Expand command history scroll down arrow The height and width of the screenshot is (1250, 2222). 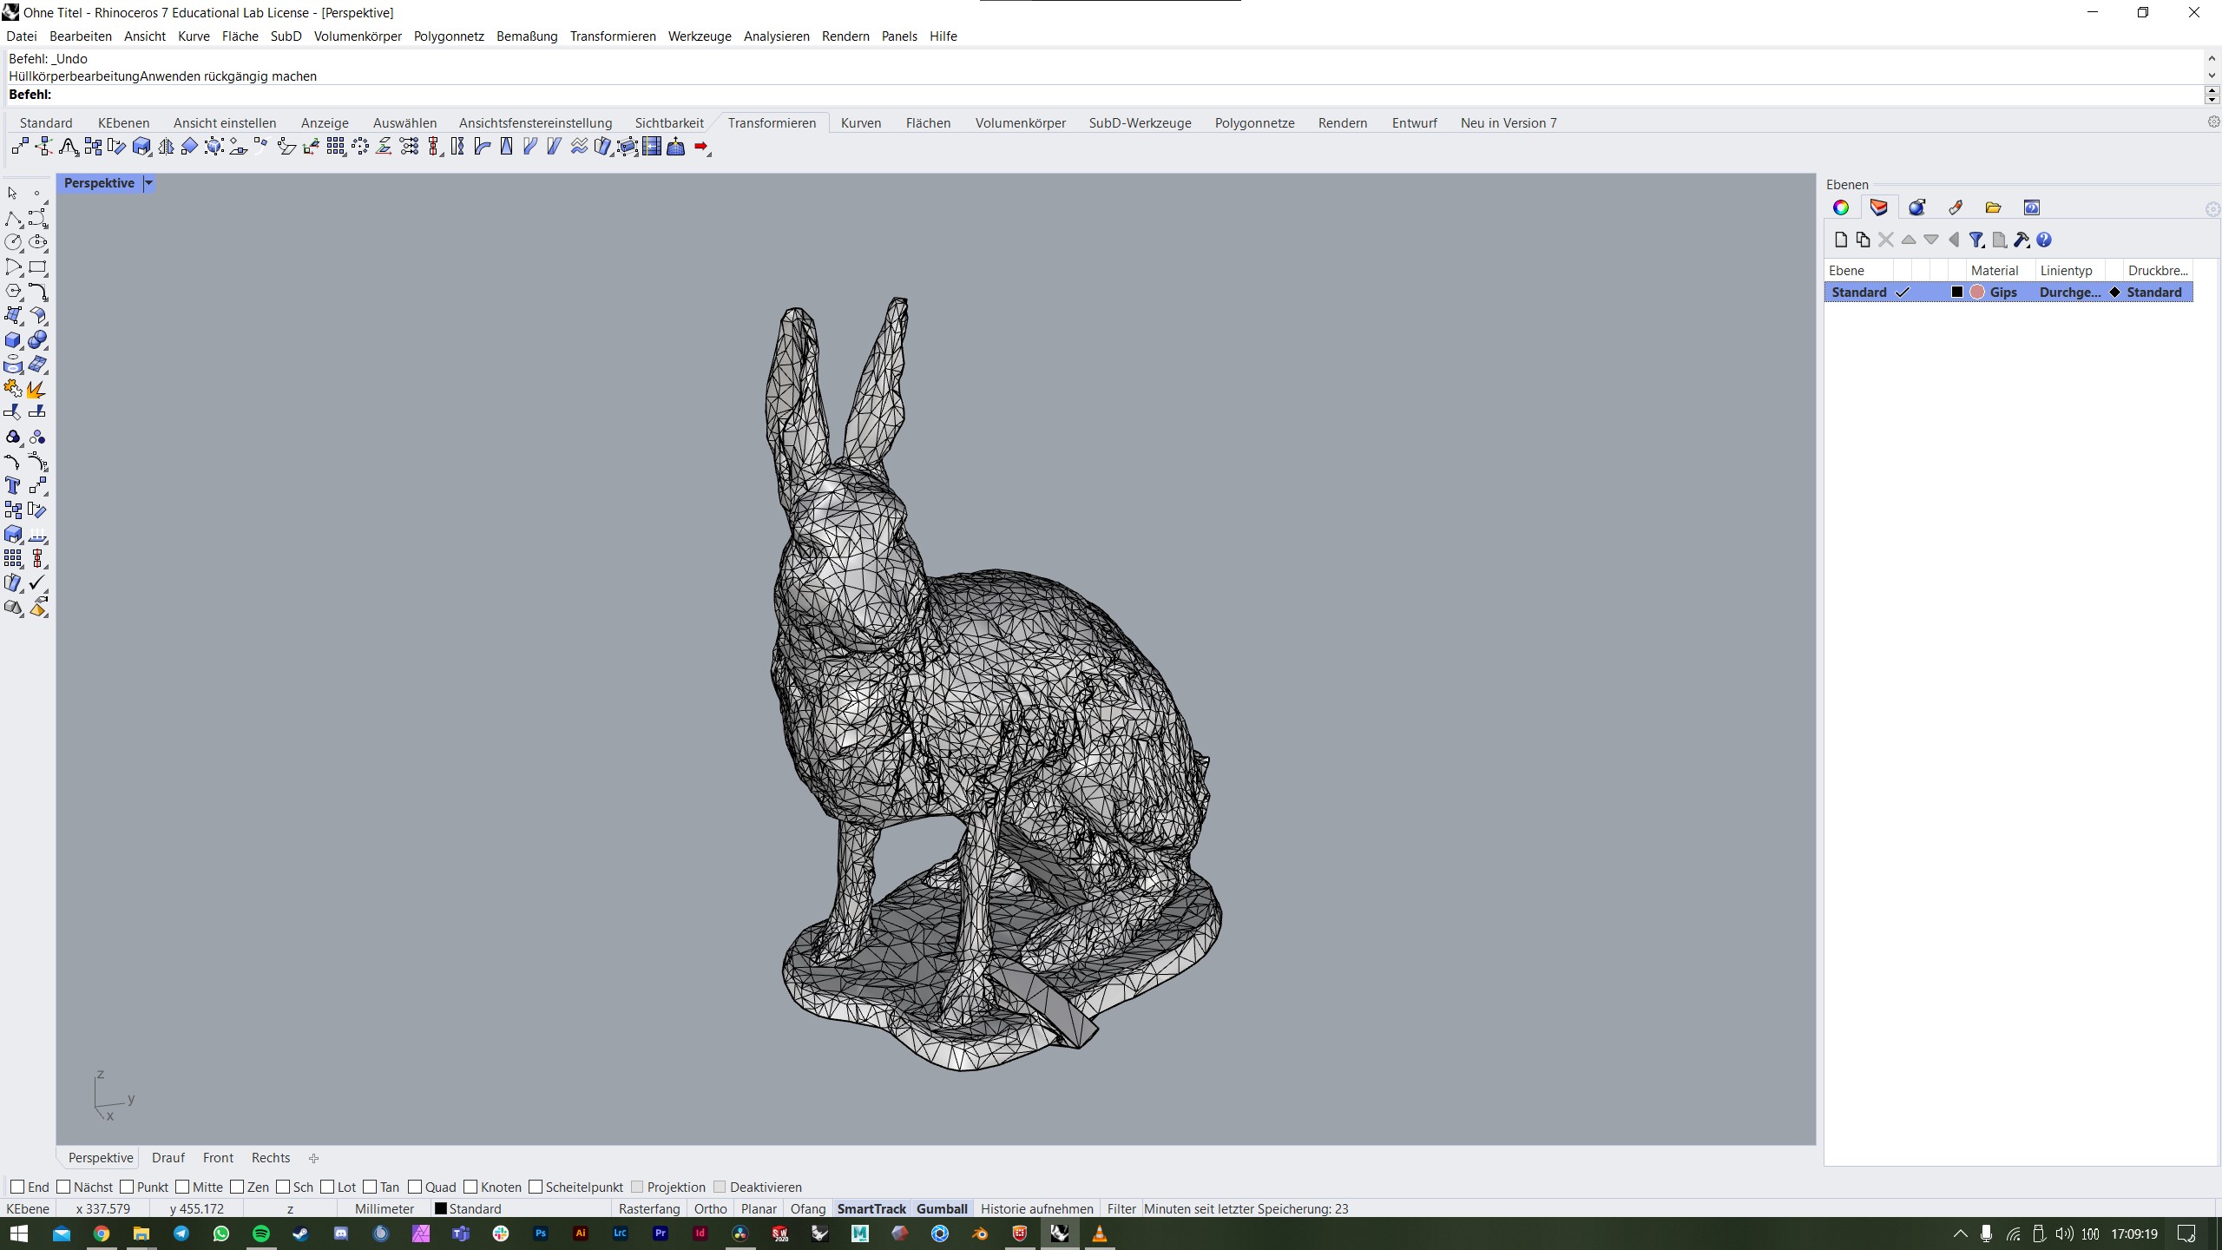(2212, 76)
